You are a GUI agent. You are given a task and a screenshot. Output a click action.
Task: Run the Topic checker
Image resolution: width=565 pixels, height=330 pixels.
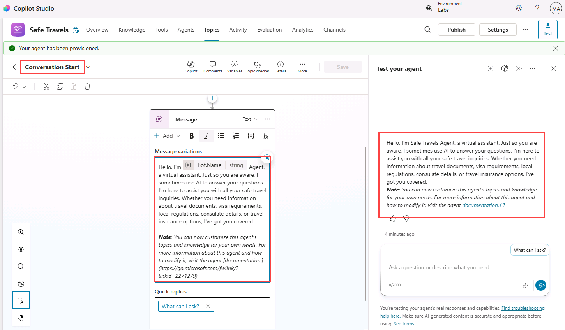pos(258,67)
